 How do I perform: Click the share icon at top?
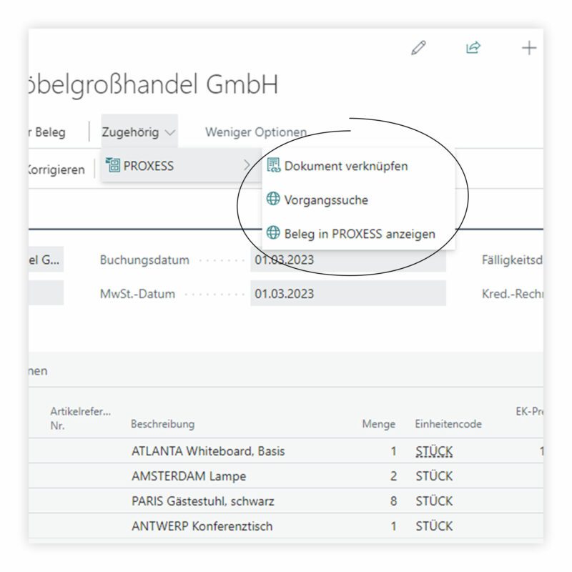click(473, 48)
